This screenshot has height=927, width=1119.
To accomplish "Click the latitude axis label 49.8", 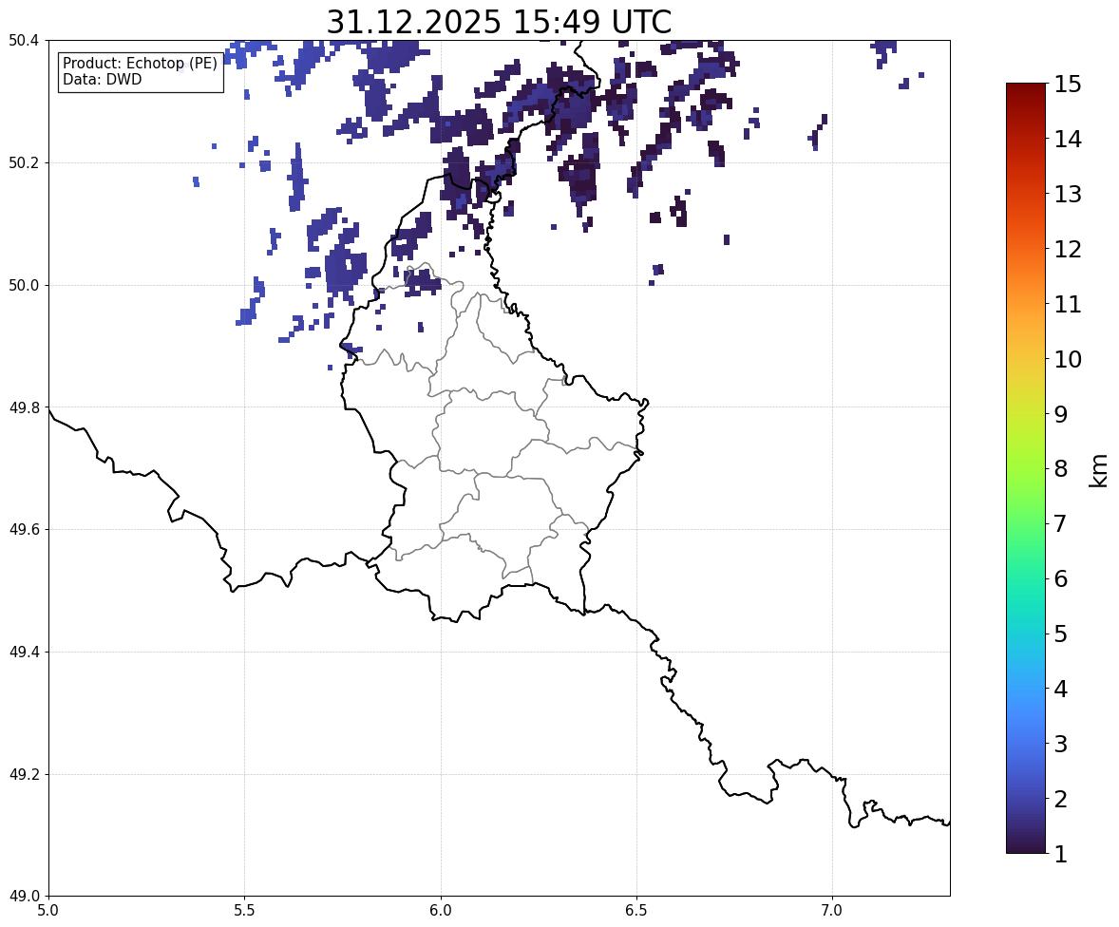I will pyautogui.click(x=24, y=407).
